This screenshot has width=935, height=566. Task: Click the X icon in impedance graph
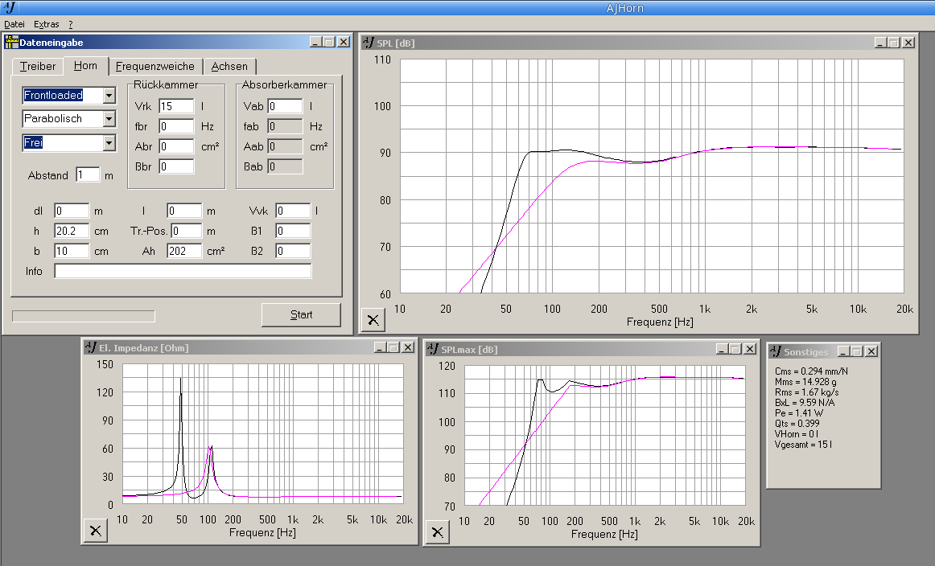tap(95, 530)
